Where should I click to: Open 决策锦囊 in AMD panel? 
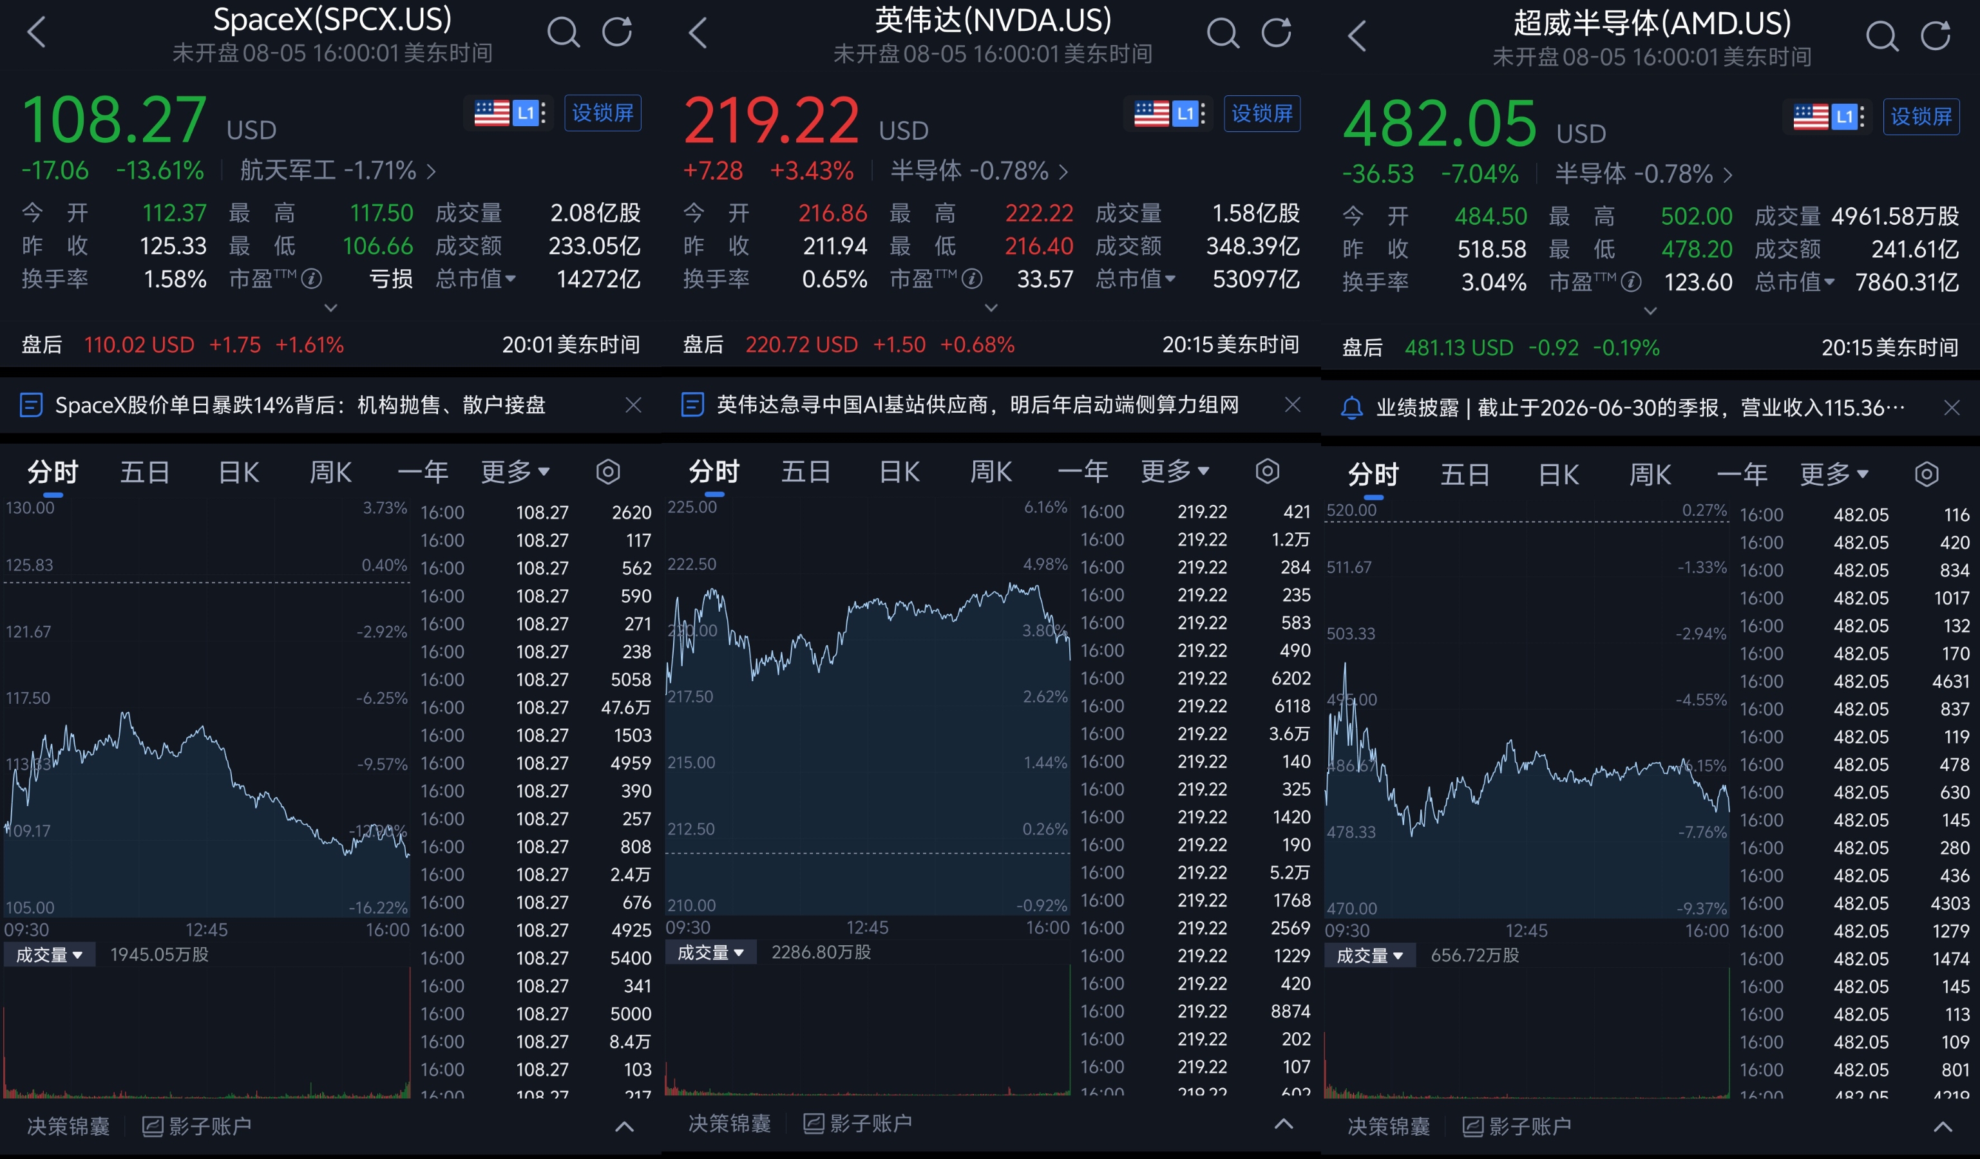(x=1389, y=1126)
